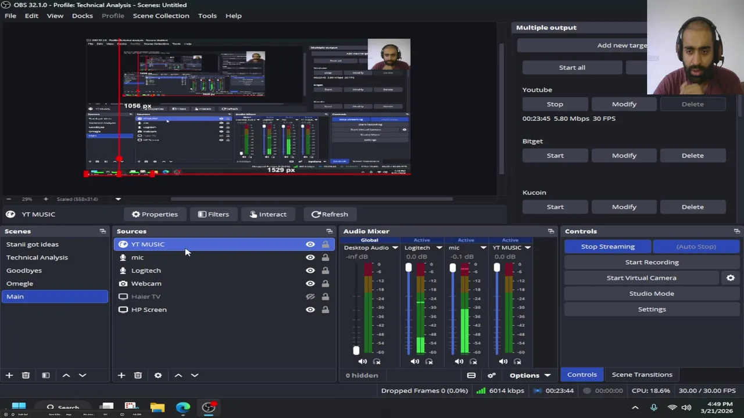The image size is (744, 418).
Task: Adjust the mic volume fader handle
Action: [453, 268]
